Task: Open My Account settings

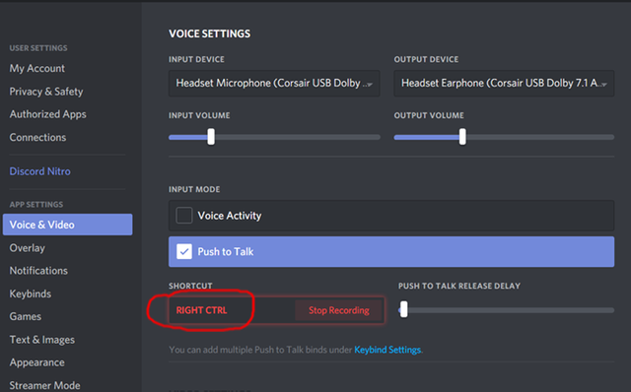Action: (37, 68)
